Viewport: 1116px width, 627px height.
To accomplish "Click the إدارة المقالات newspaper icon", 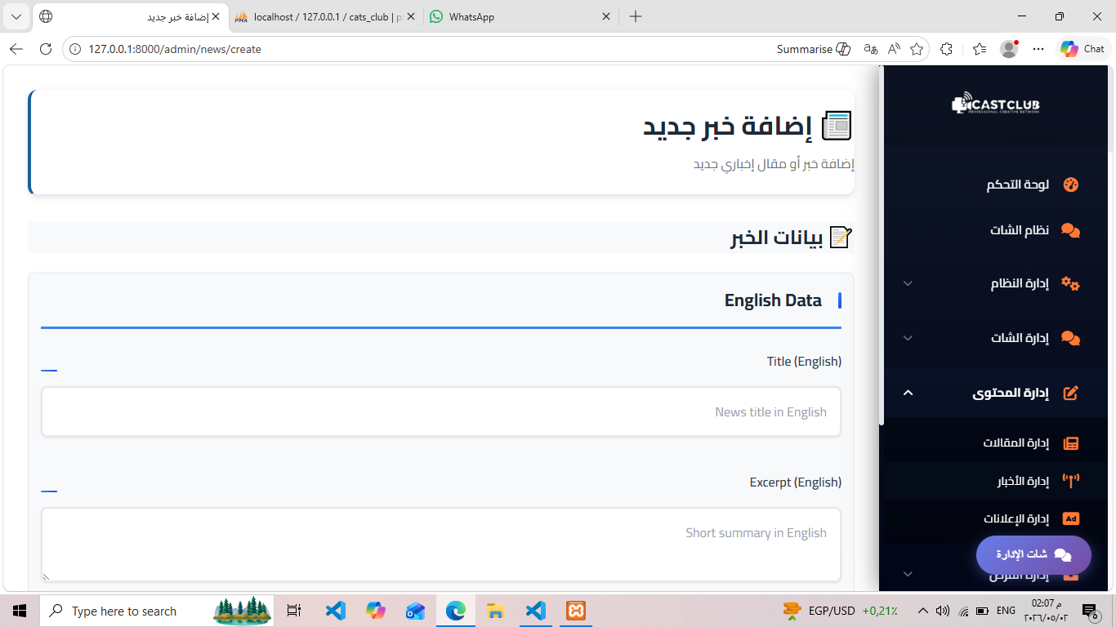I will click(x=1070, y=443).
